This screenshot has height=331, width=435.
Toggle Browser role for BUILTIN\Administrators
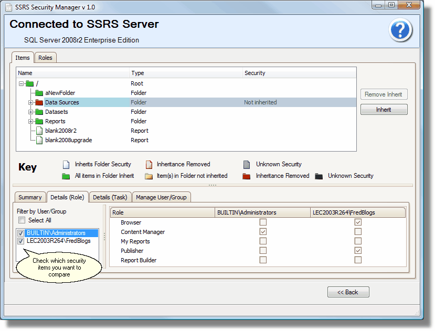point(263,222)
